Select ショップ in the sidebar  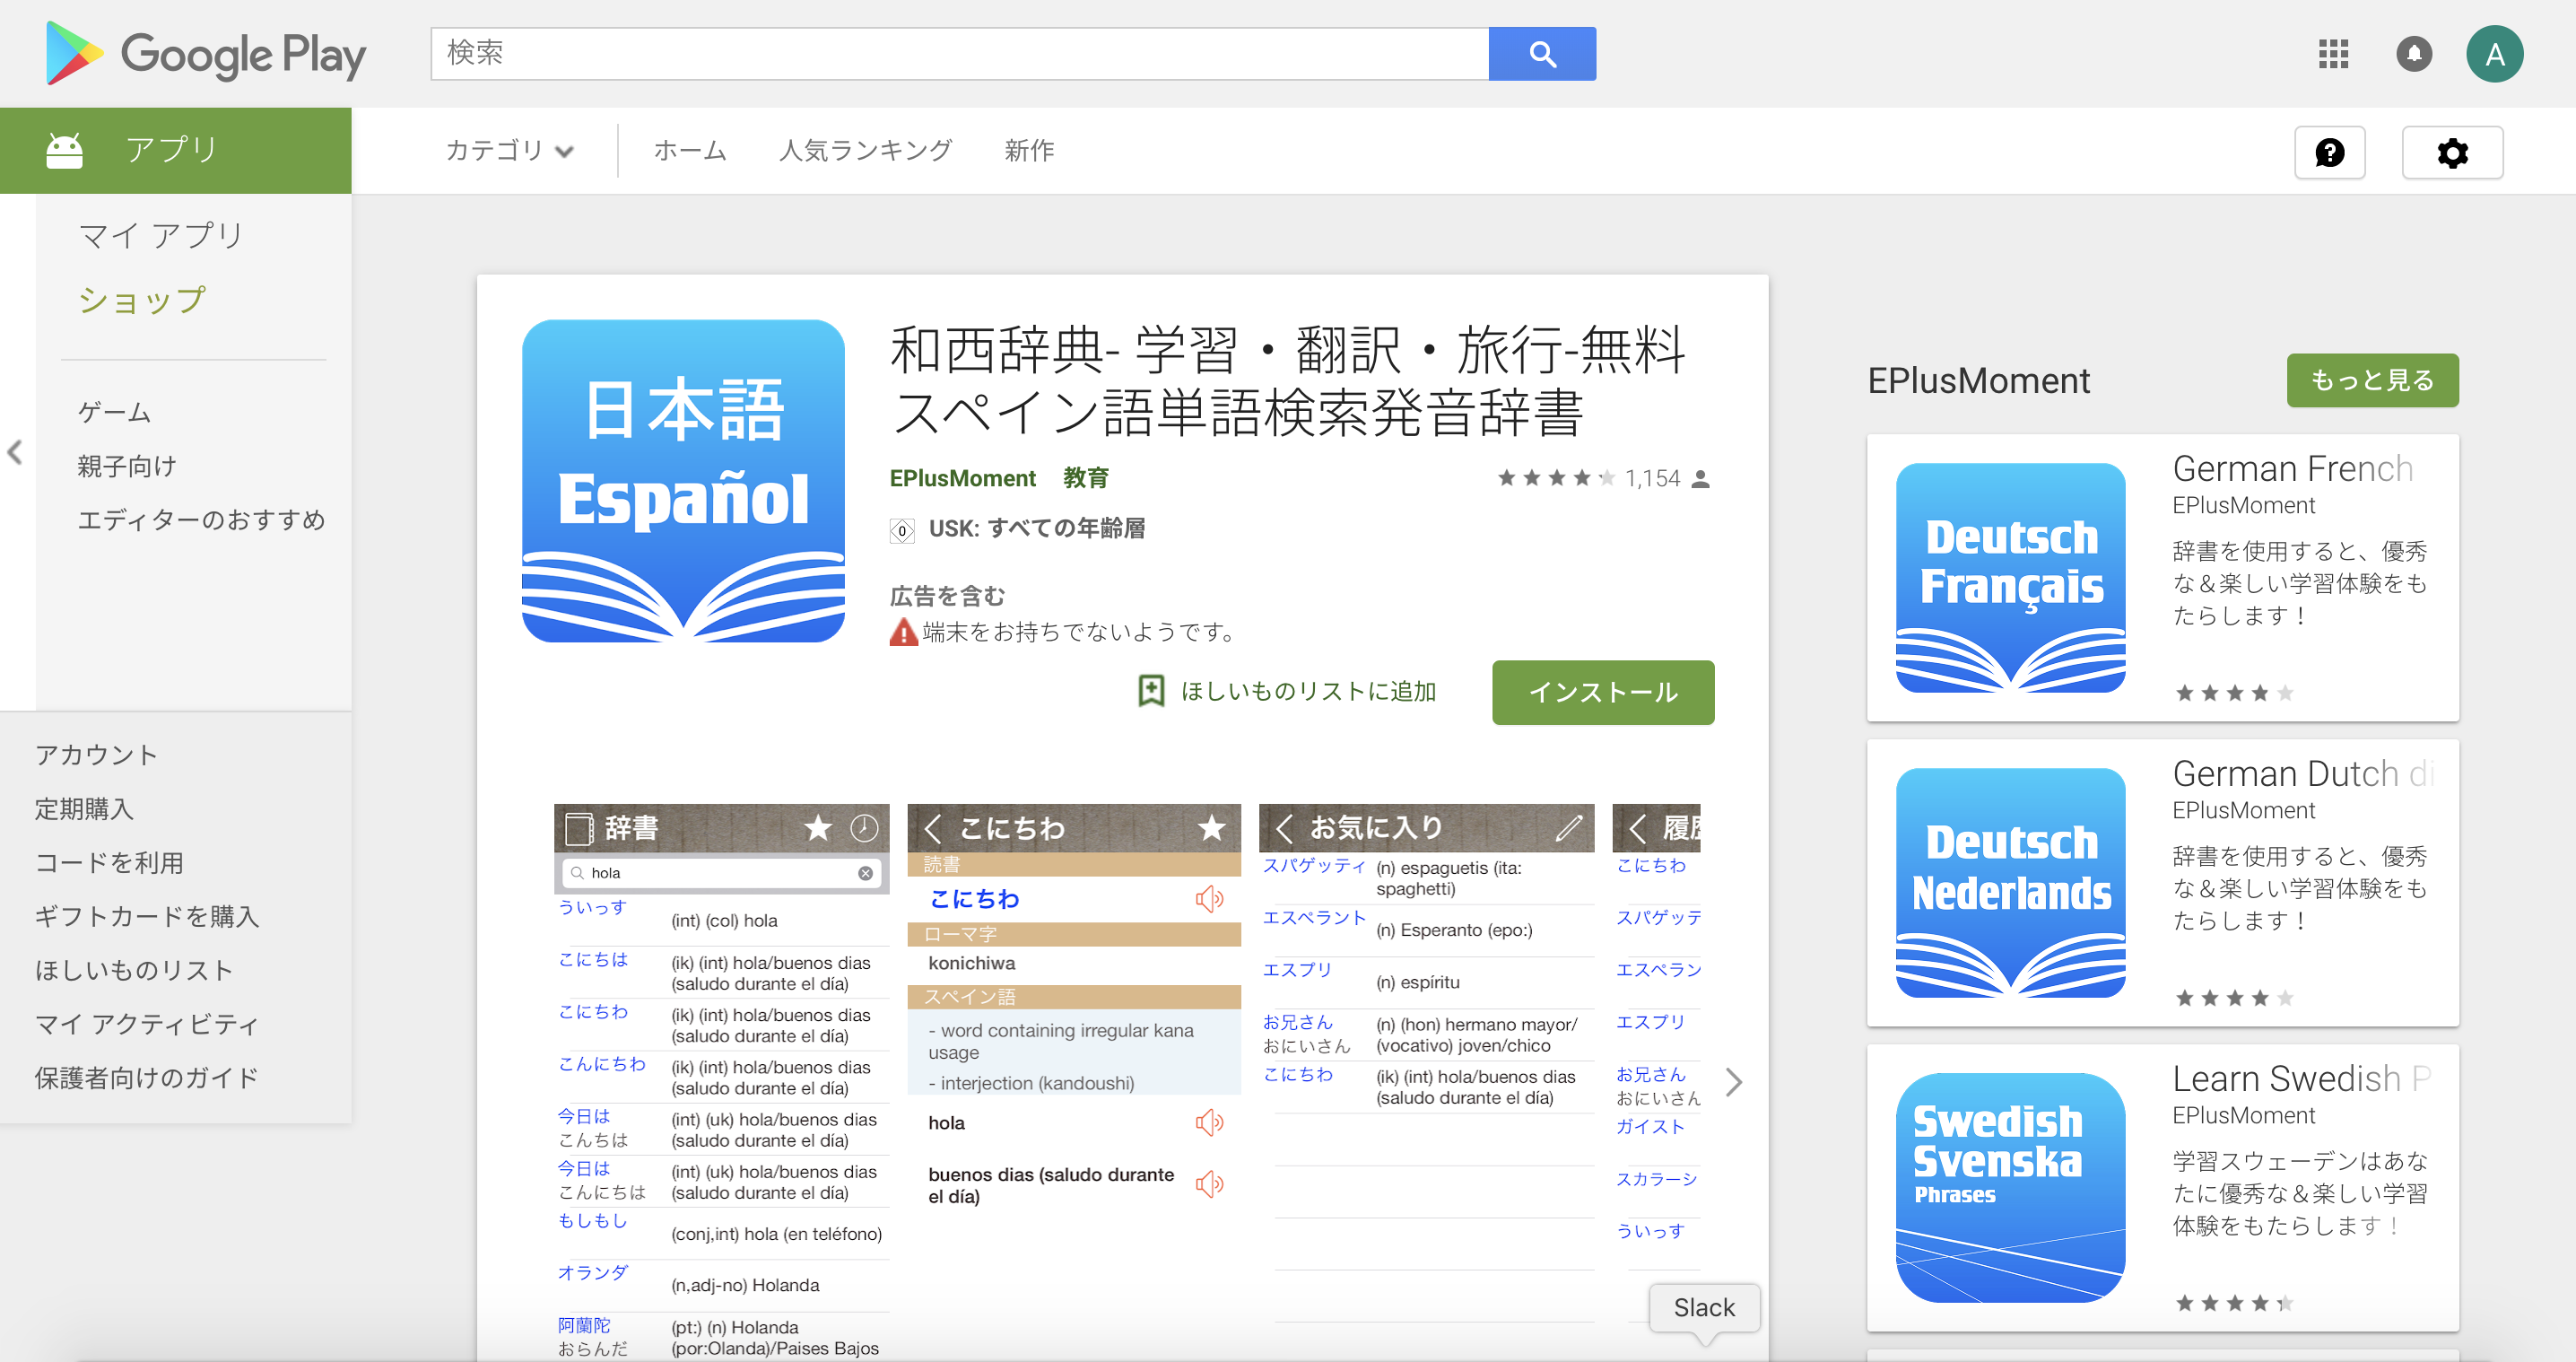(142, 300)
